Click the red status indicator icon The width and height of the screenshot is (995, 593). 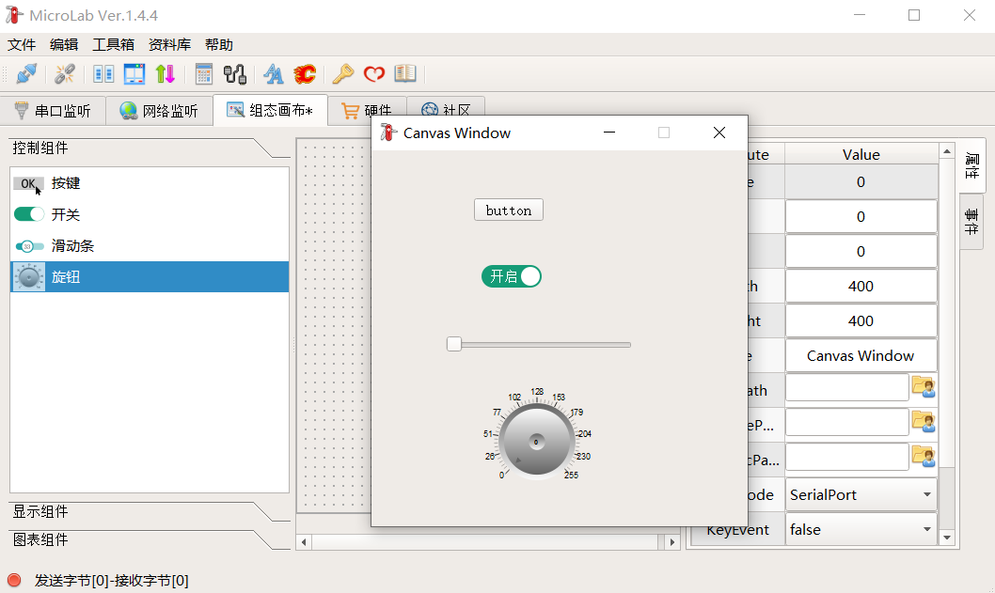tap(15, 581)
